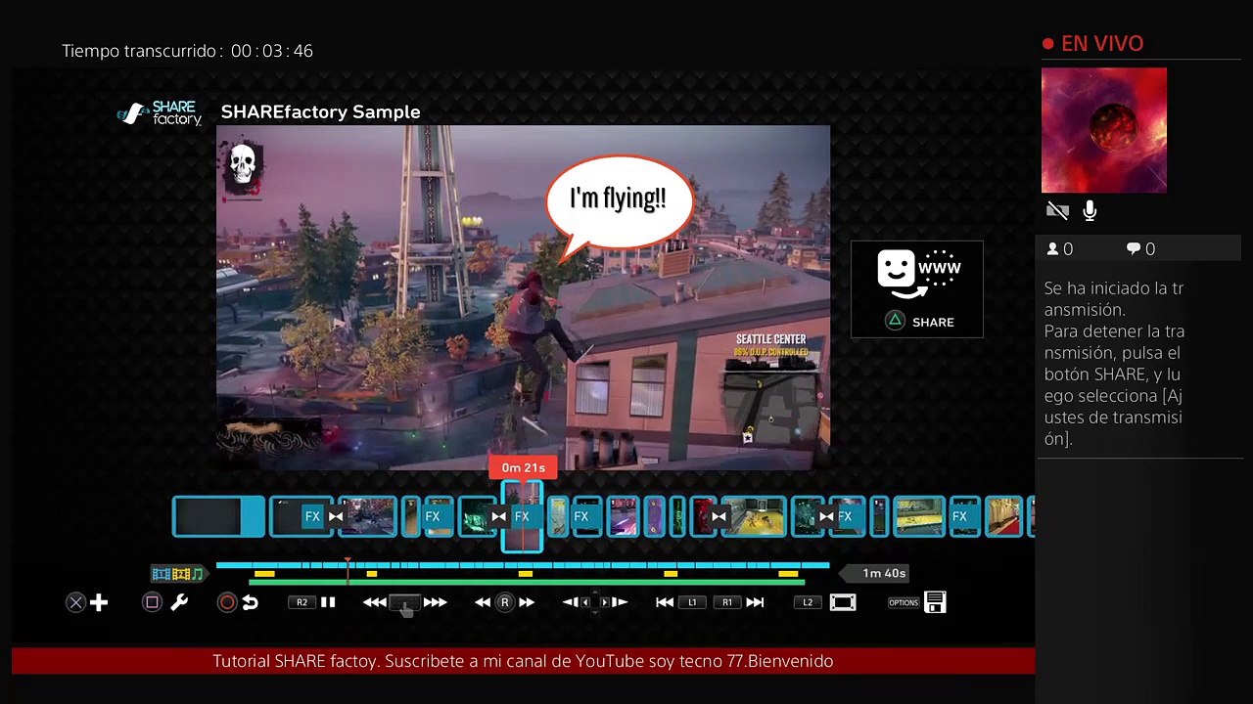The height and width of the screenshot is (704, 1253).
Task: Jump to previous clip with skip-back icon
Action: [665, 602]
